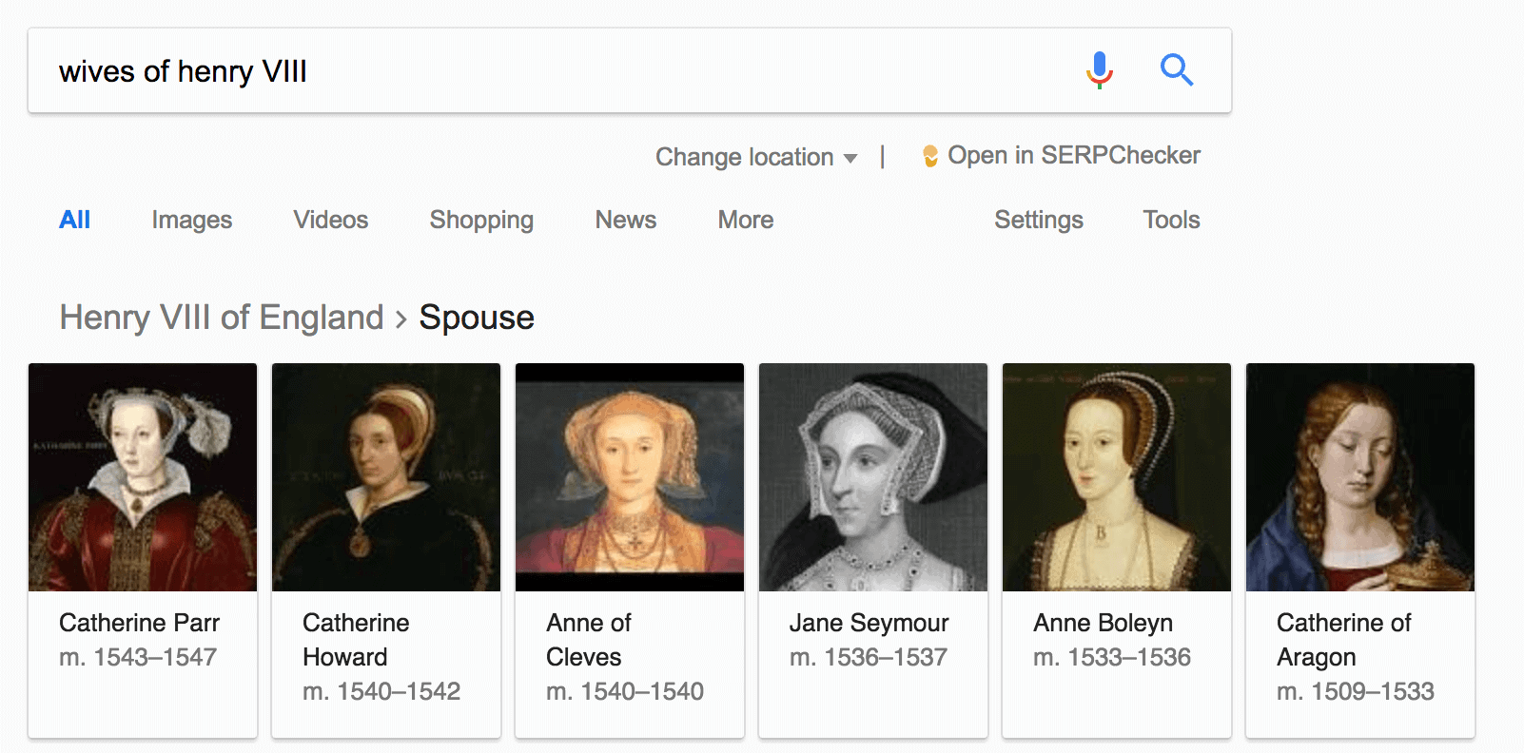The image size is (1524, 753).
Task: Click the breadcrumb chevron before Spouse
Action: (x=401, y=319)
